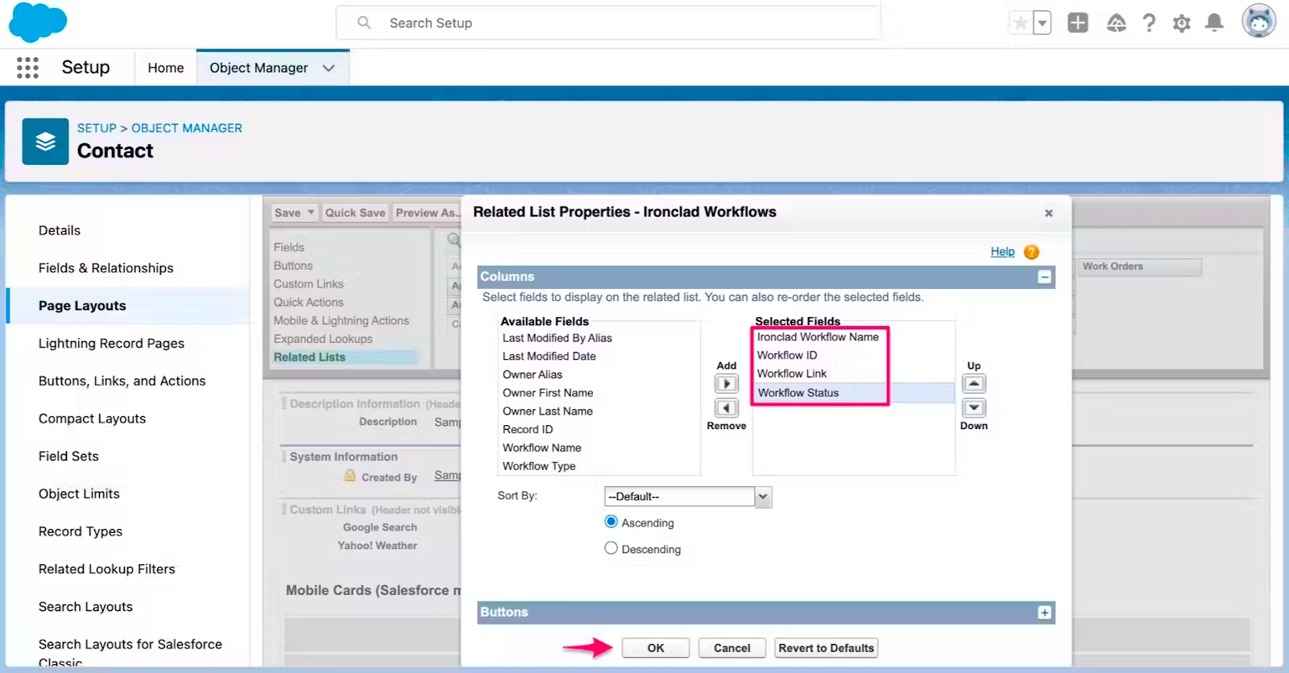Viewport: 1289px width, 673px height.
Task: Open Record Types in the sidebar
Action: (81, 531)
